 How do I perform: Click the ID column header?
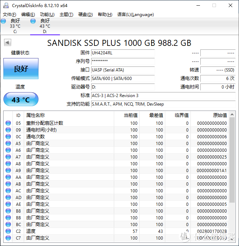point(18,115)
